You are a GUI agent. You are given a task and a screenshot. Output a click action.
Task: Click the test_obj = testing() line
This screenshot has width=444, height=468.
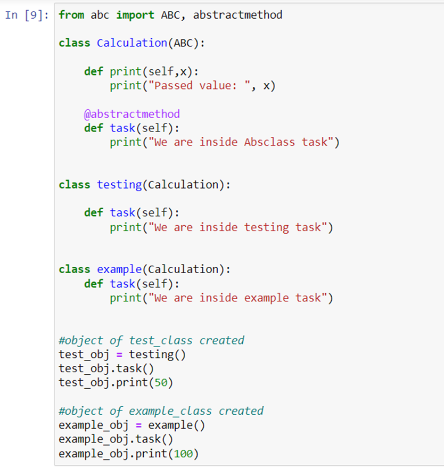pos(122,355)
